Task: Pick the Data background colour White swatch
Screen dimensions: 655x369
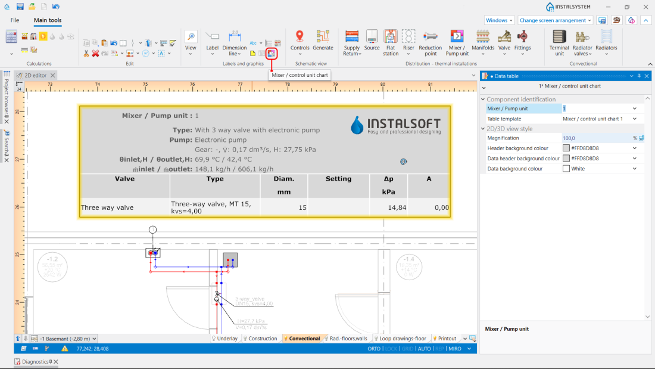Action: click(566, 169)
